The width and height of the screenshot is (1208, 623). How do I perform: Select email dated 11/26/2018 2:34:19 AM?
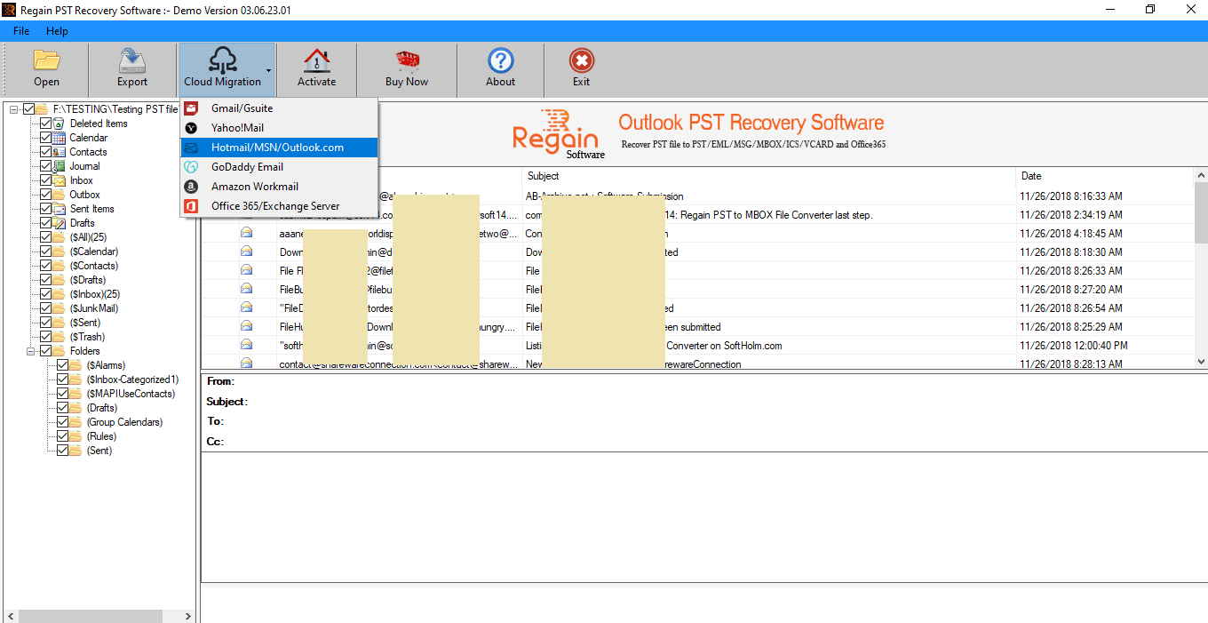click(697, 214)
